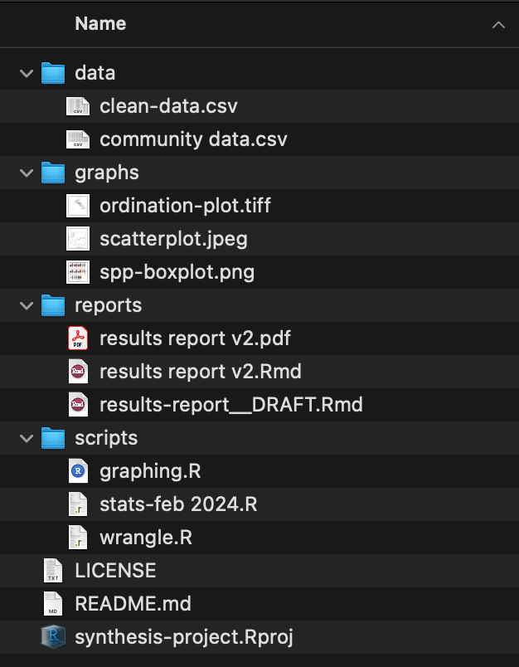This screenshot has width=519, height=667.
Task: Collapse the reports folder disclosure arrow
Action: [x=27, y=305]
